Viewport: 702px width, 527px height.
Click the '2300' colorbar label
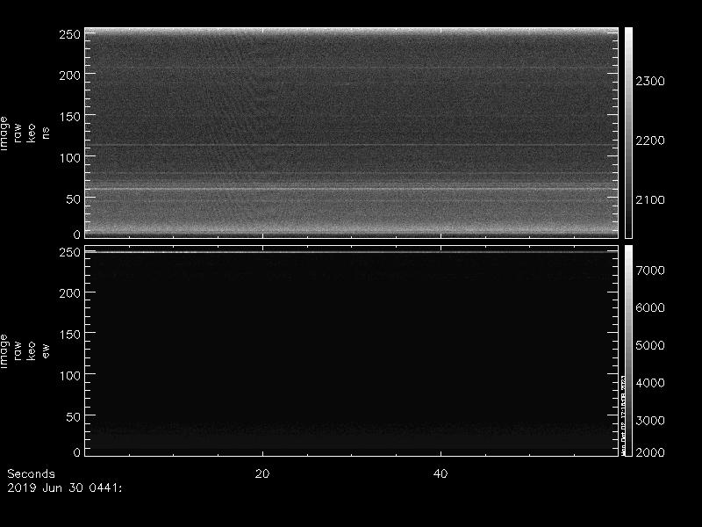(x=650, y=81)
